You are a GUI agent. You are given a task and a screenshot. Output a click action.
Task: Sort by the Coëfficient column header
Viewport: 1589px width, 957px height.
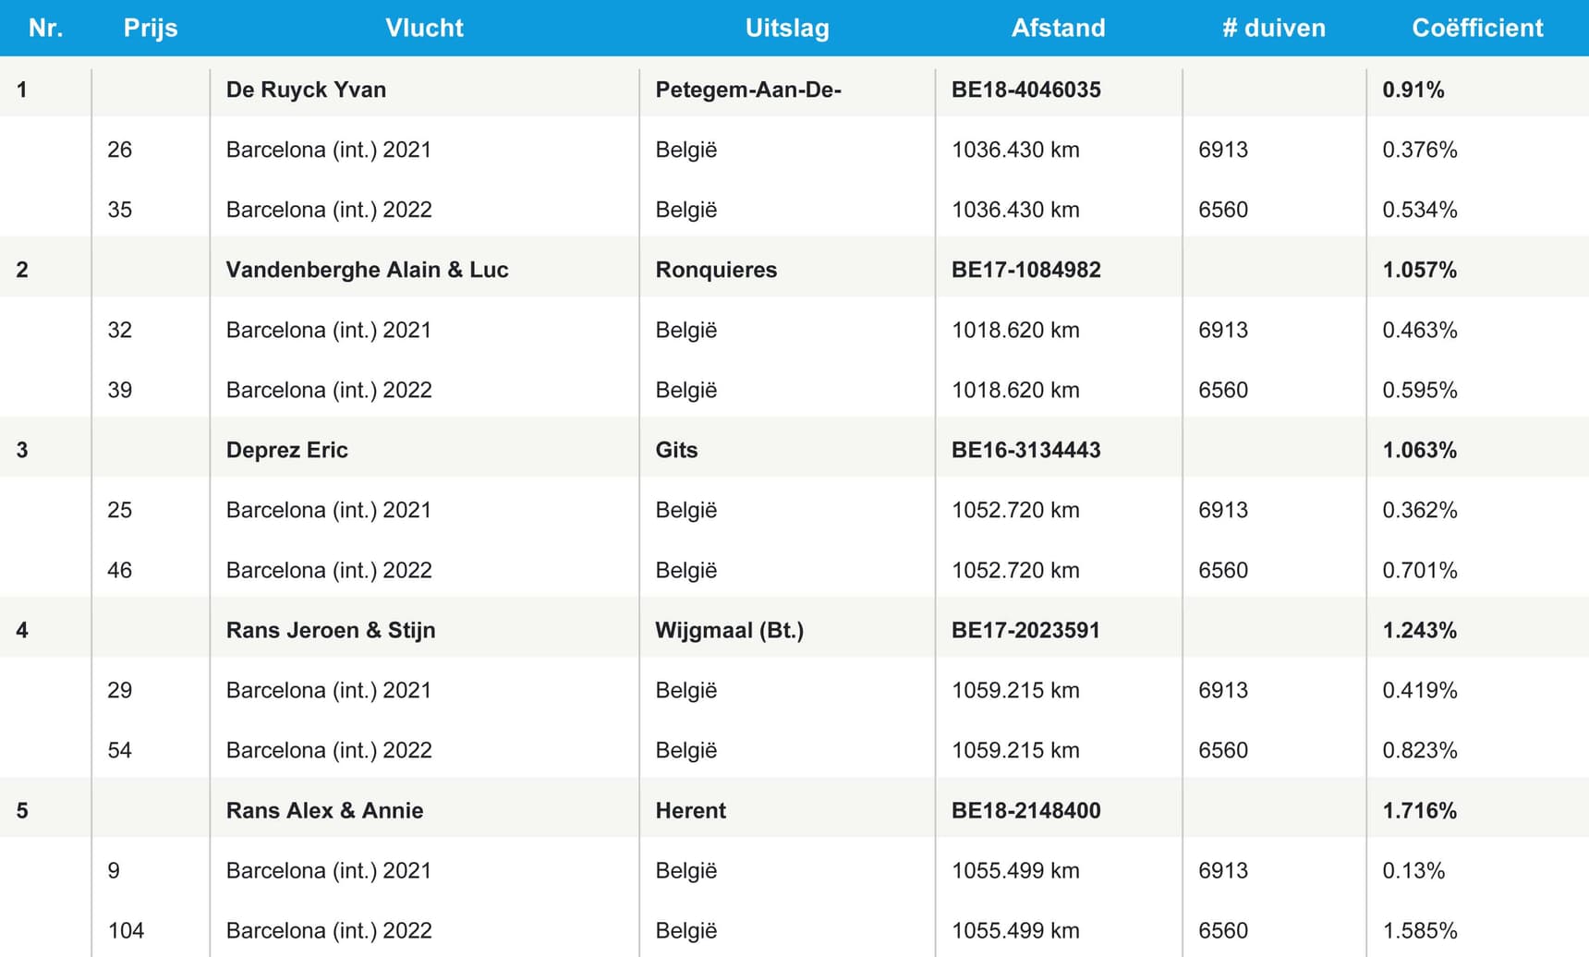[x=1476, y=28]
